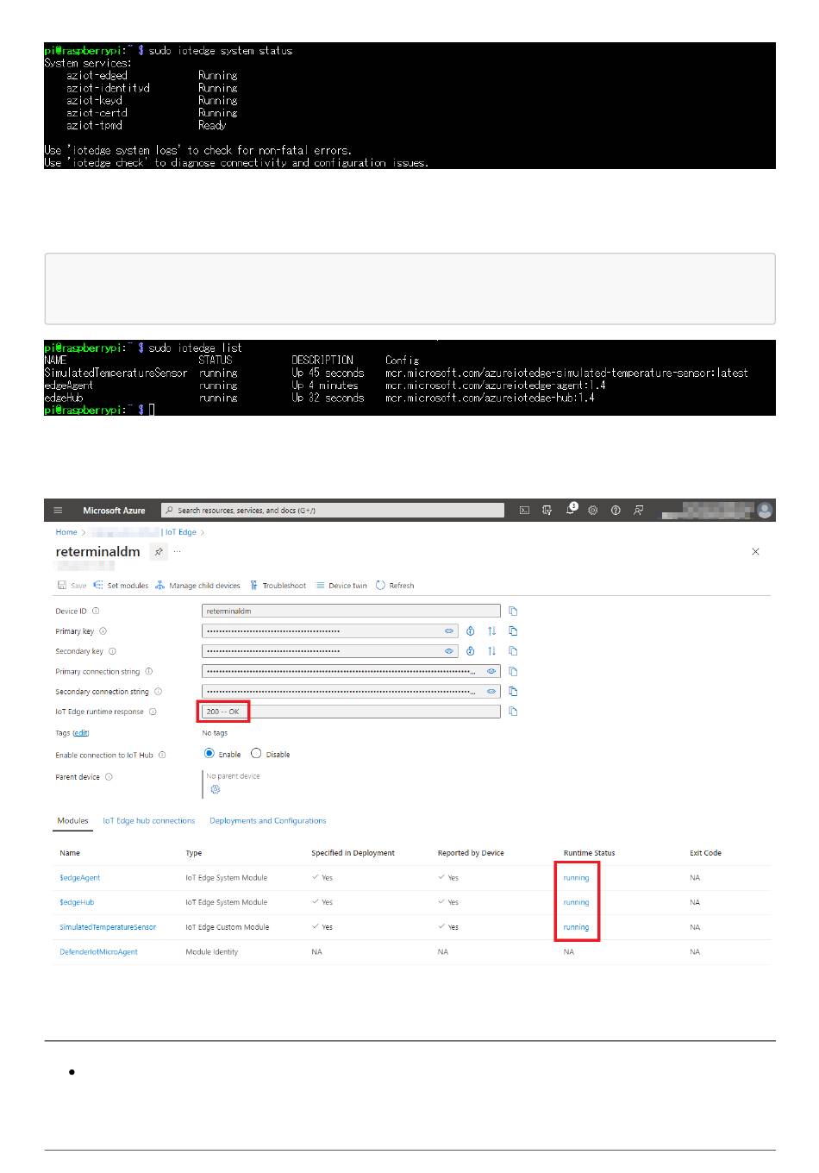Click running status for SimulatedTemperatureSensor
The width and height of the screenshot is (819, 1173).
point(577,927)
